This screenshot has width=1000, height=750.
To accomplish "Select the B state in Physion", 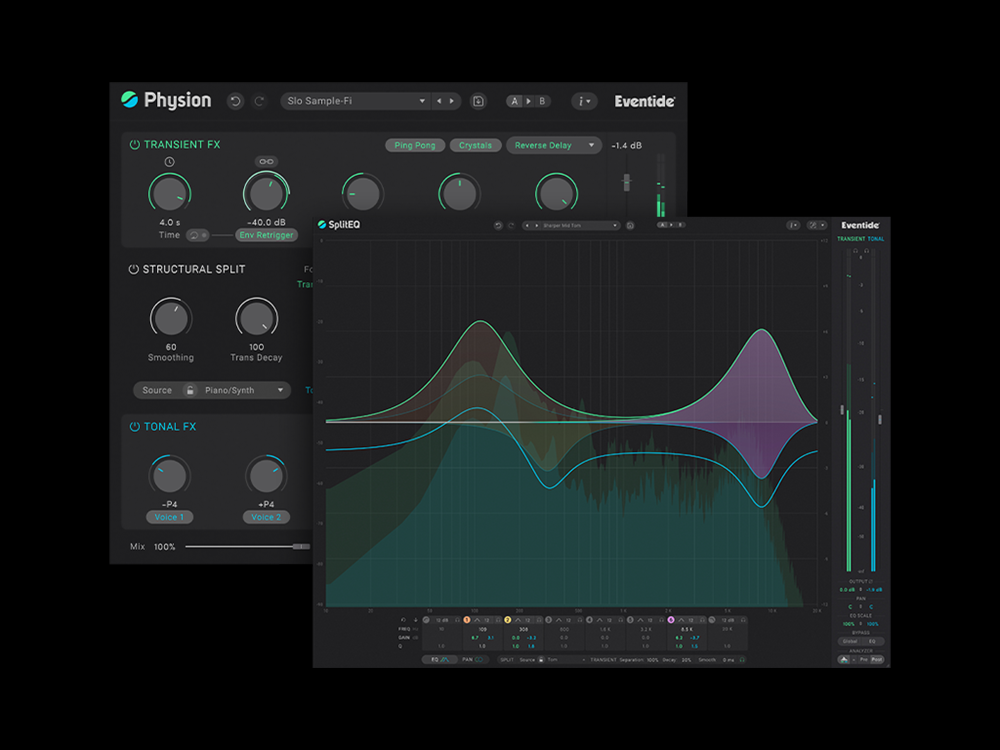I will pos(542,101).
